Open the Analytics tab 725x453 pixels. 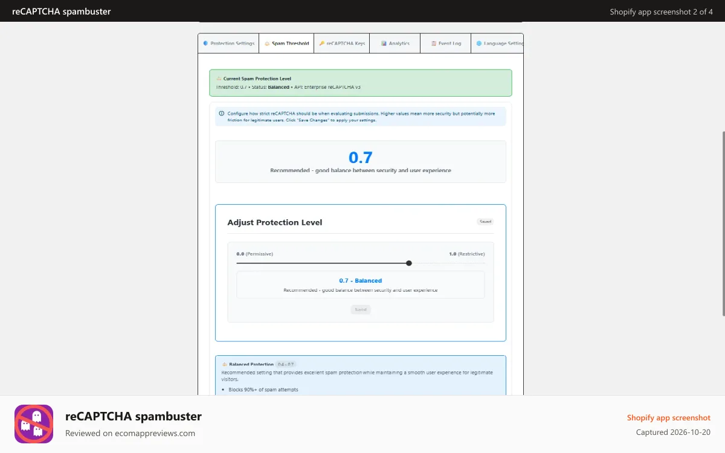point(395,43)
